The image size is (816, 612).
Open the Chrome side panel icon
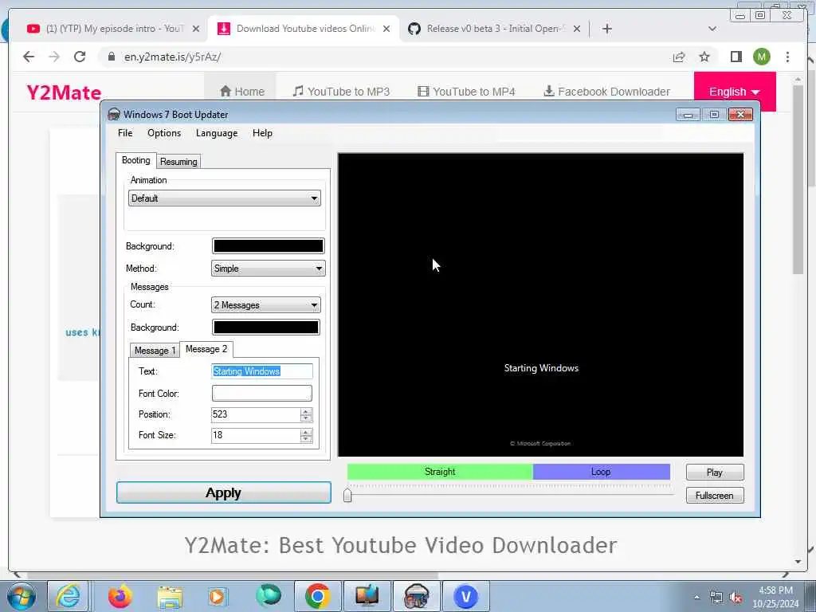(736, 57)
